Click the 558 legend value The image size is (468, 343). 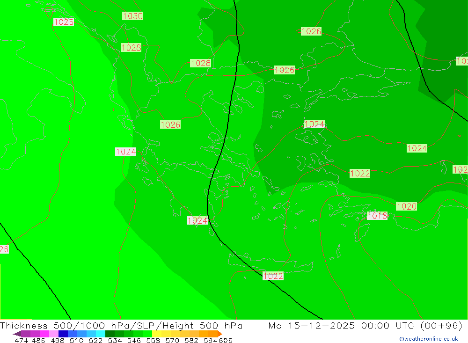pyautogui.click(x=153, y=341)
